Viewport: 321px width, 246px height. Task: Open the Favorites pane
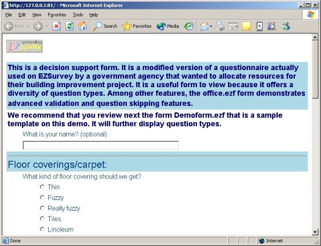(x=136, y=26)
